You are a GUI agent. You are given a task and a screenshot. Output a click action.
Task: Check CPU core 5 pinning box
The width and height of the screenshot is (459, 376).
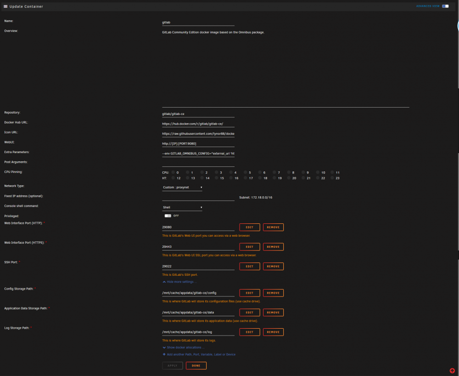tap(245, 172)
